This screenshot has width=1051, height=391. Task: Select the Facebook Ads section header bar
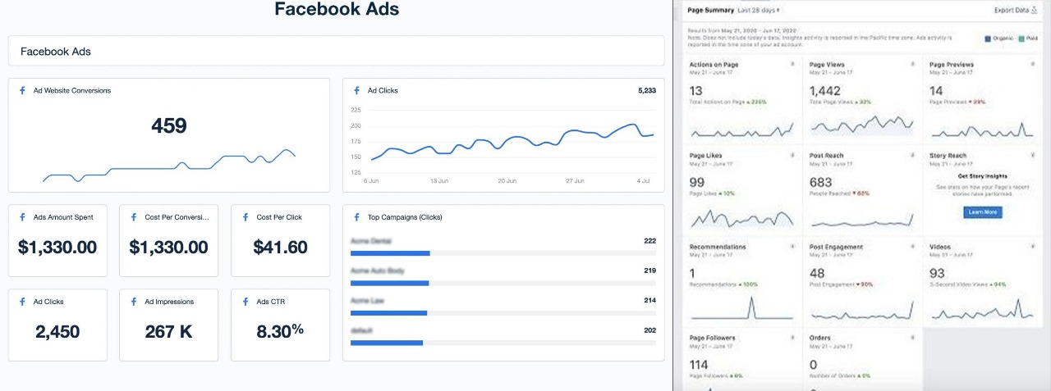tap(336, 51)
